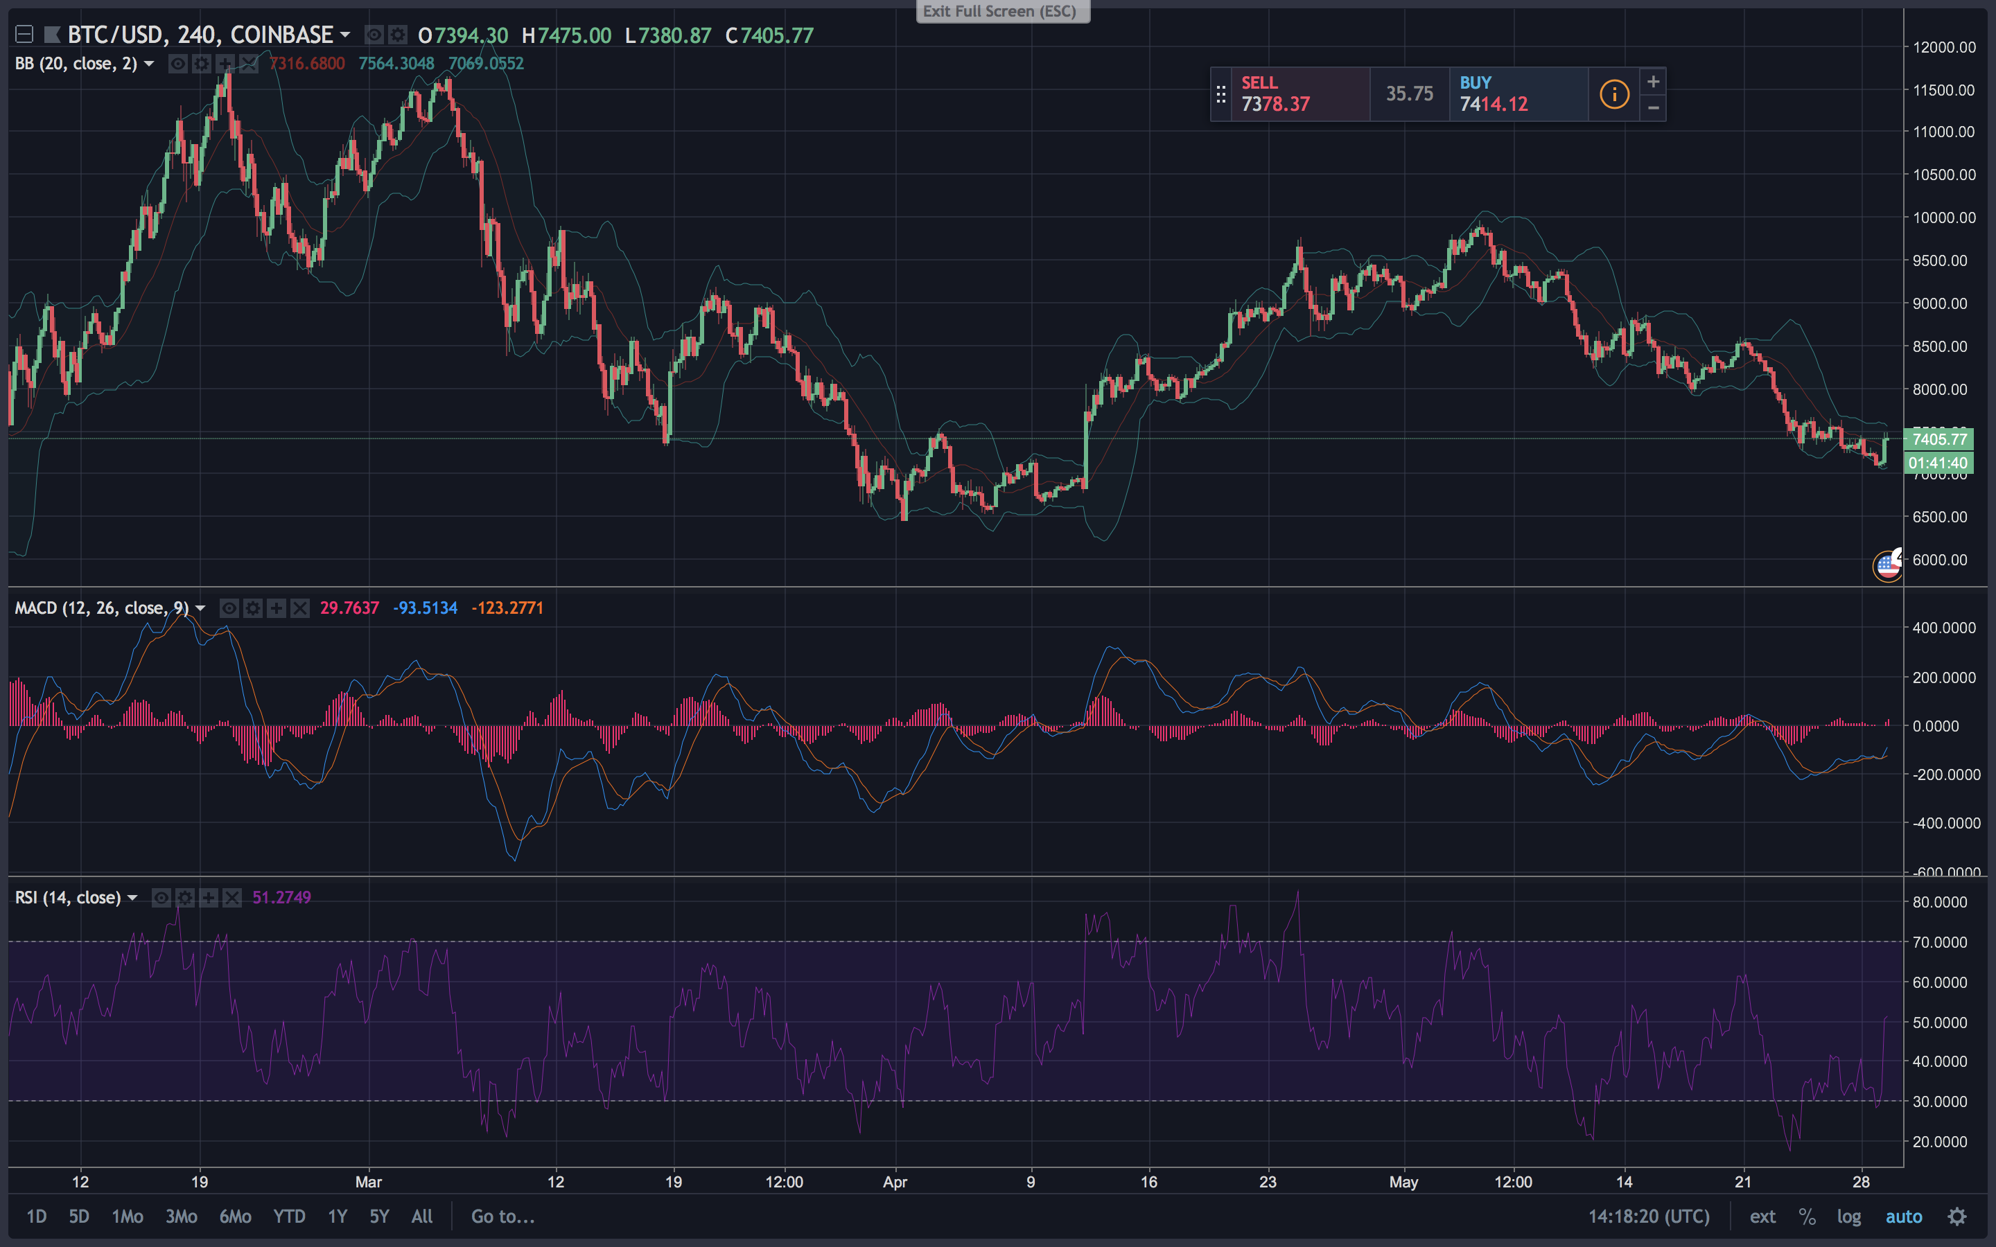The image size is (1996, 1247).
Task: Click the SELL 7378.37 button
Action: 1301,94
